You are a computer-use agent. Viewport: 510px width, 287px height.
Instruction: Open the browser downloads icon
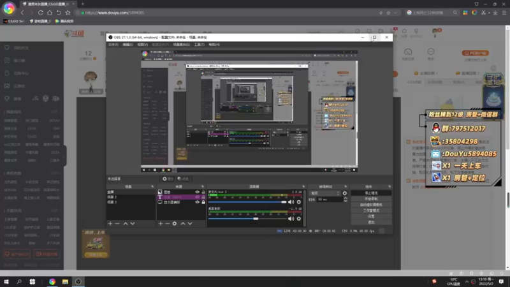[x=495, y=13]
